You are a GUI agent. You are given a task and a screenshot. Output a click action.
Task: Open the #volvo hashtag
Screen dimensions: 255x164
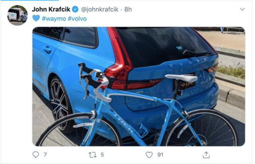point(77,18)
